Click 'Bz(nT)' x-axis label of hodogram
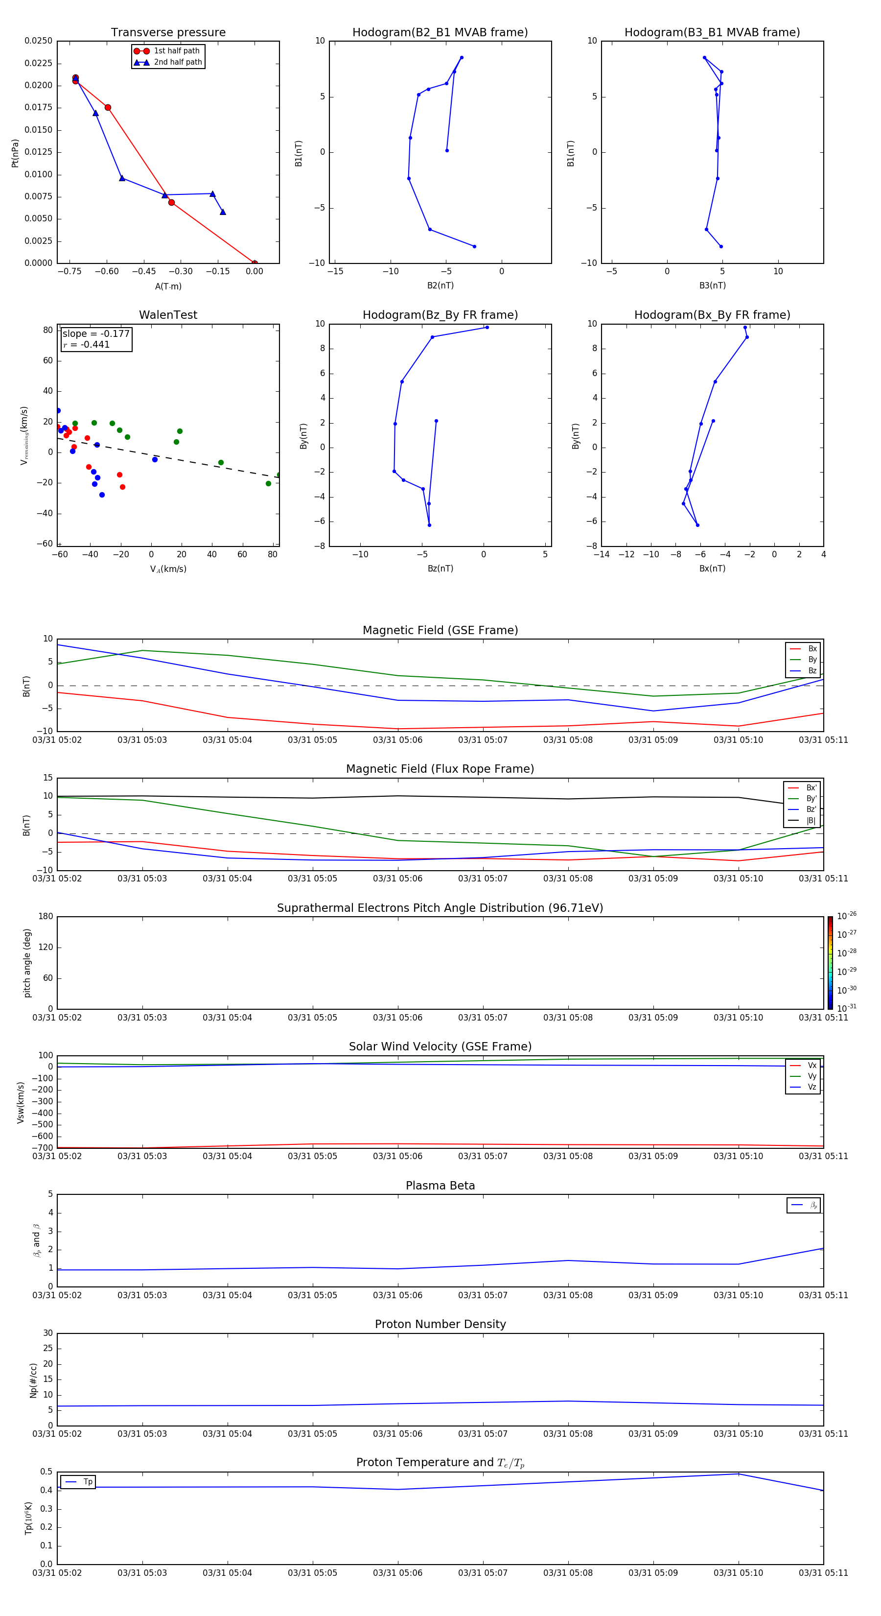Viewport: 881px width, 1616px height. click(440, 569)
